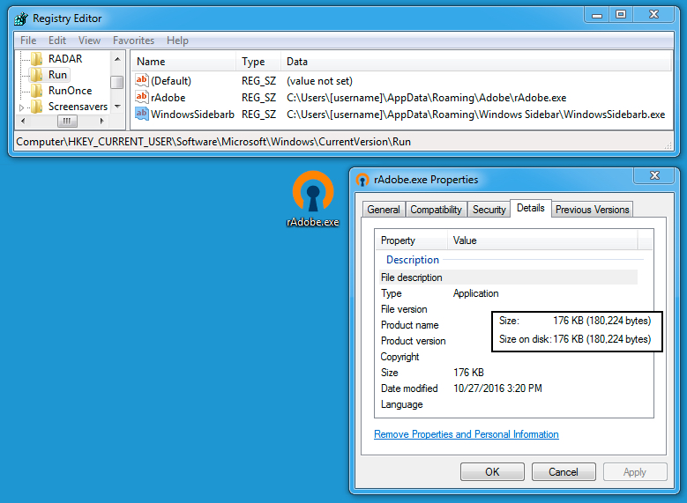Click the tree horizontal scrollbar thumb
The height and width of the screenshot is (503, 687).
pyautogui.click(x=67, y=121)
